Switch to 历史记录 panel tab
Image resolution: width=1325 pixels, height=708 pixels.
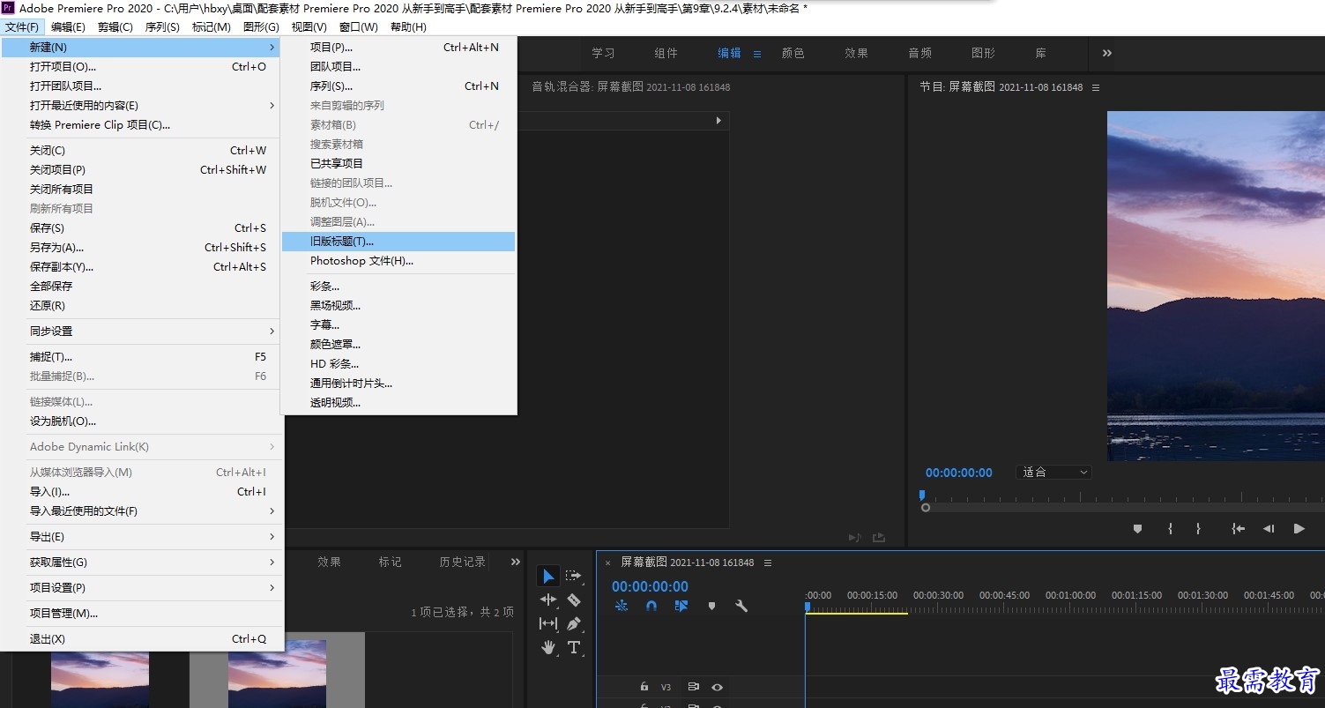[x=463, y=562]
